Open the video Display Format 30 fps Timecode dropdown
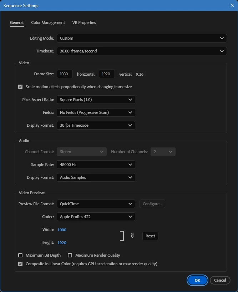 [x=96, y=125]
